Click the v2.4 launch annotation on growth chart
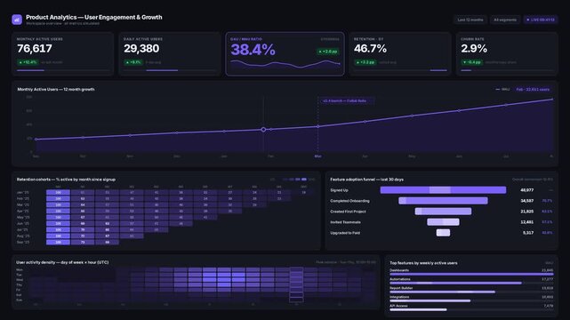The width and height of the screenshot is (570, 320). (x=347, y=100)
